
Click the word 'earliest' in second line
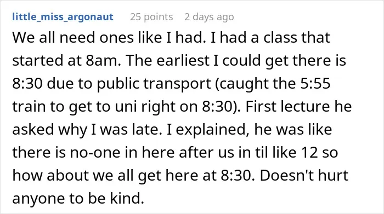(183, 61)
